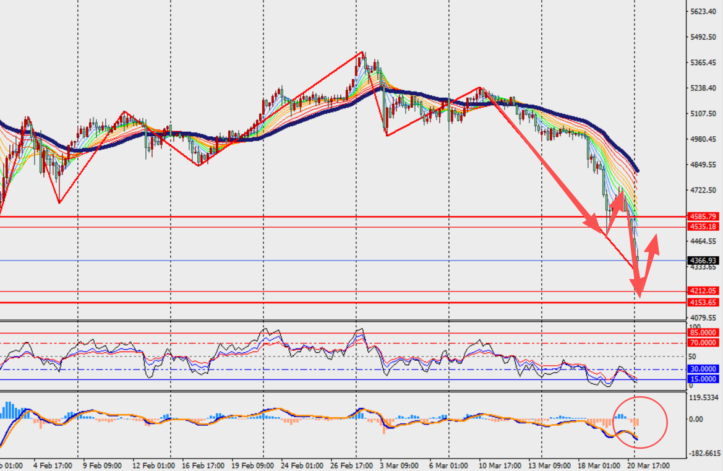Select the 4212.05 support level label
Image resolution: width=723 pixels, height=471 pixels.
pyautogui.click(x=704, y=291)
